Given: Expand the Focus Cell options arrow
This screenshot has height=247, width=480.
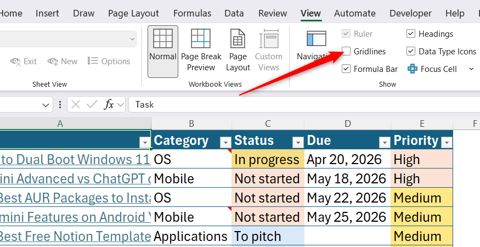Looking at the screenshot, I should coord(471,69).
